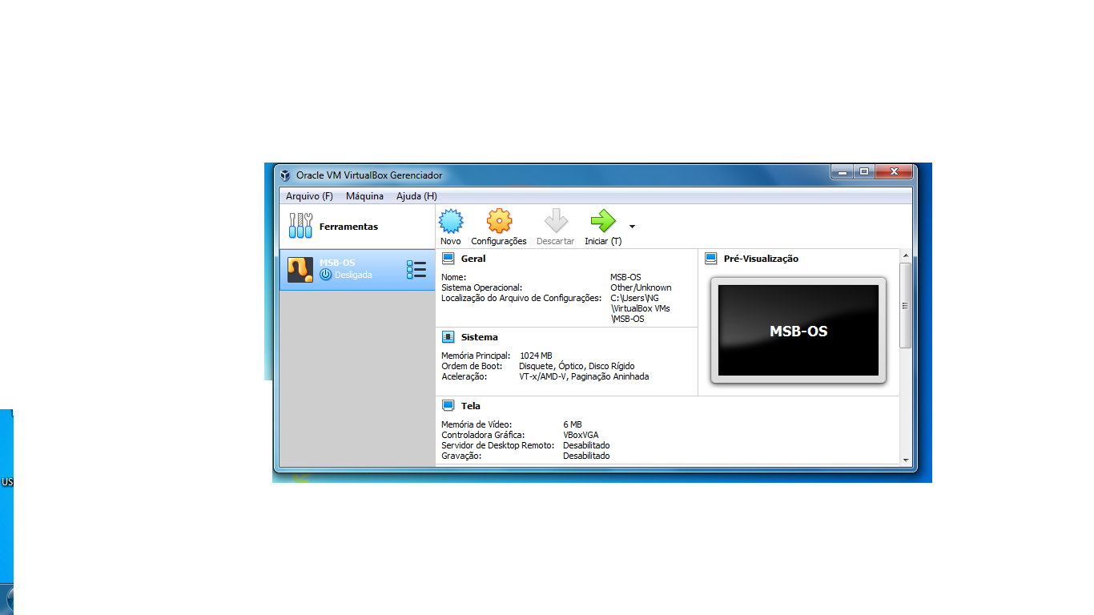Image resolution: width=1094 pixels, height=615 pixels.
Task: Select the MSB-OS name in the VM list
Action: click(337, 263)
